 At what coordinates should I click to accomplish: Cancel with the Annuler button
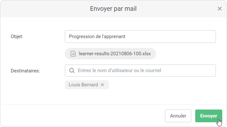[x=178, y=116]
